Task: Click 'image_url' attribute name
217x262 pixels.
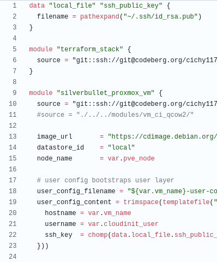Action: coord(55,136)
